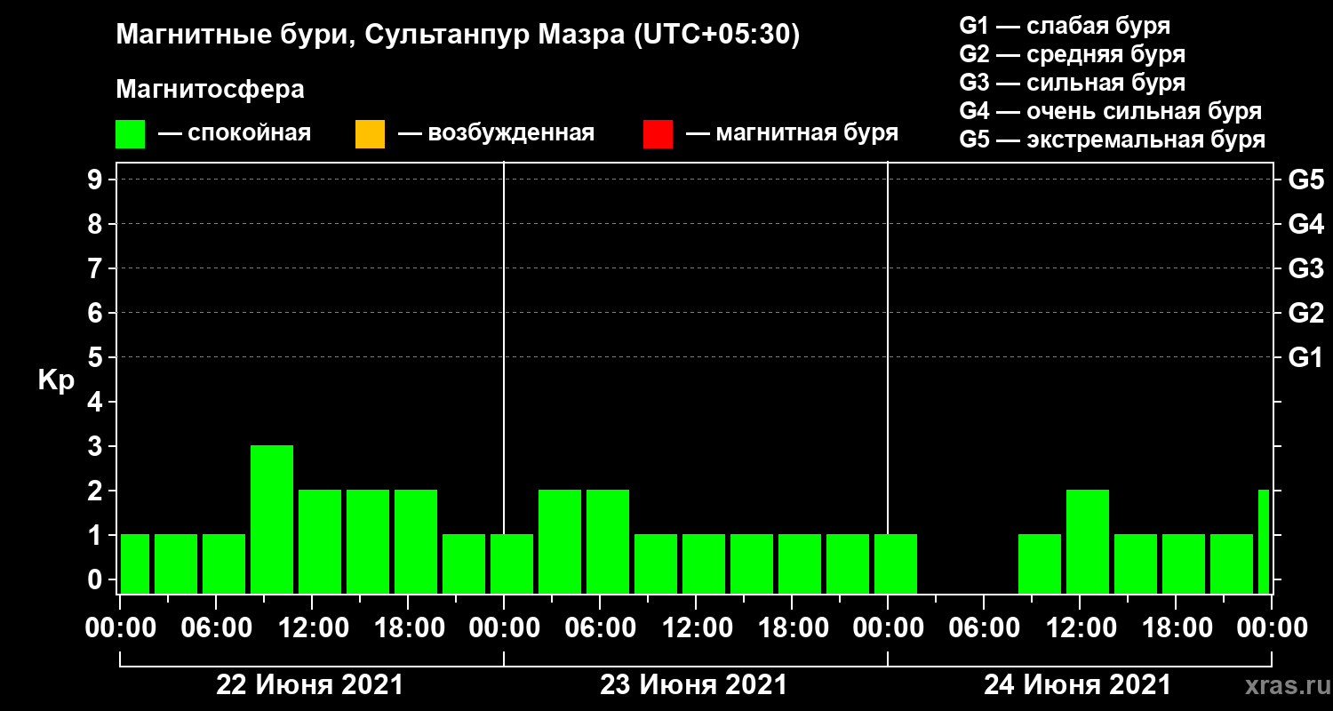Image resolution: width=1333 pixels, height=711 pixels.
Task: Click 'G2 — средняя буря' legend line
Action: 1072,54
